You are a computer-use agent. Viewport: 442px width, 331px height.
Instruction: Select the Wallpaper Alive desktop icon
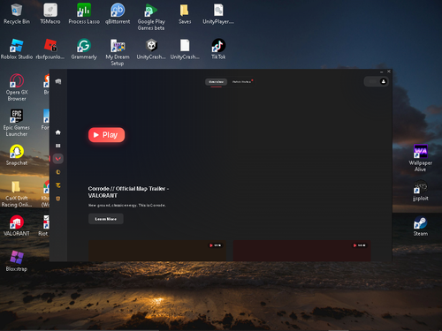coord(421,158)
